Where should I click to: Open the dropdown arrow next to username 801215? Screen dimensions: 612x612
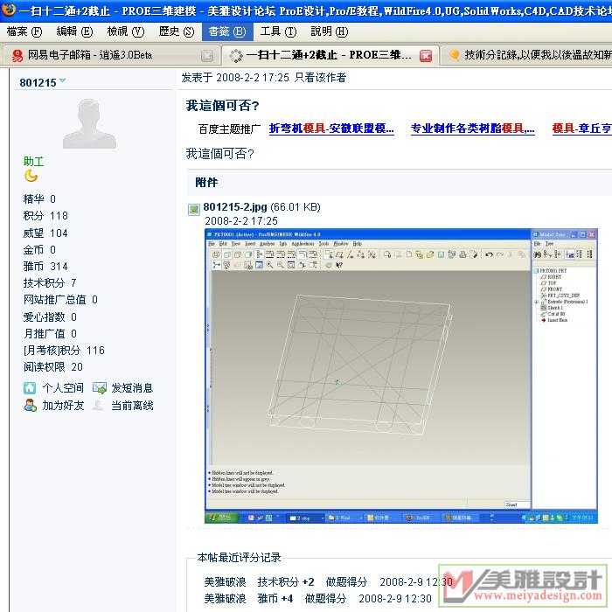click(62, 80)
